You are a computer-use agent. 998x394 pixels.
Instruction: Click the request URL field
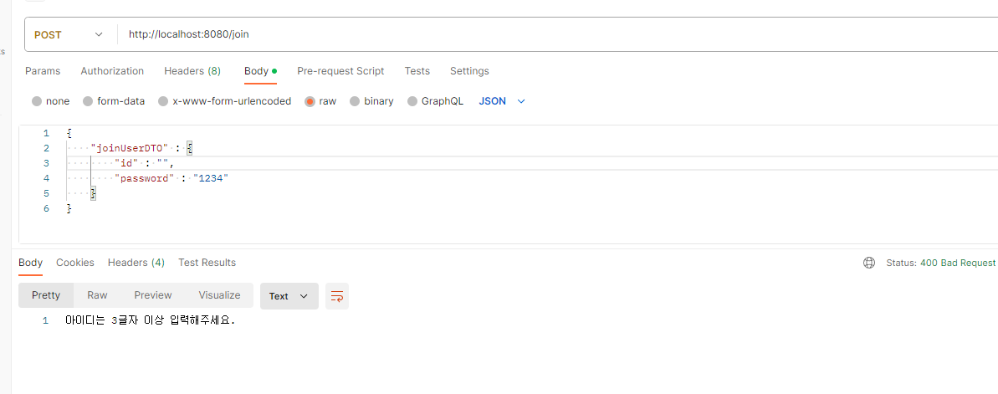(557, 35)
